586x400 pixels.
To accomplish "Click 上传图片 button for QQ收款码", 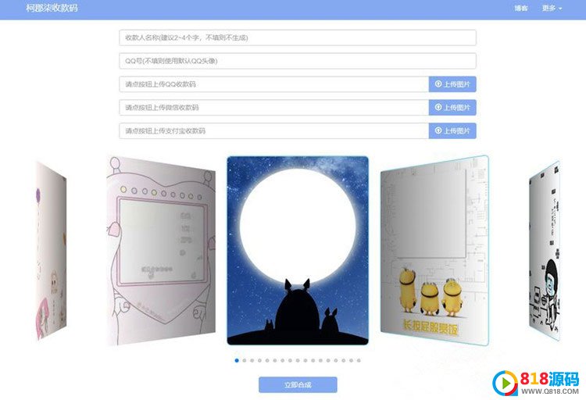I will (x=452, y=84).
